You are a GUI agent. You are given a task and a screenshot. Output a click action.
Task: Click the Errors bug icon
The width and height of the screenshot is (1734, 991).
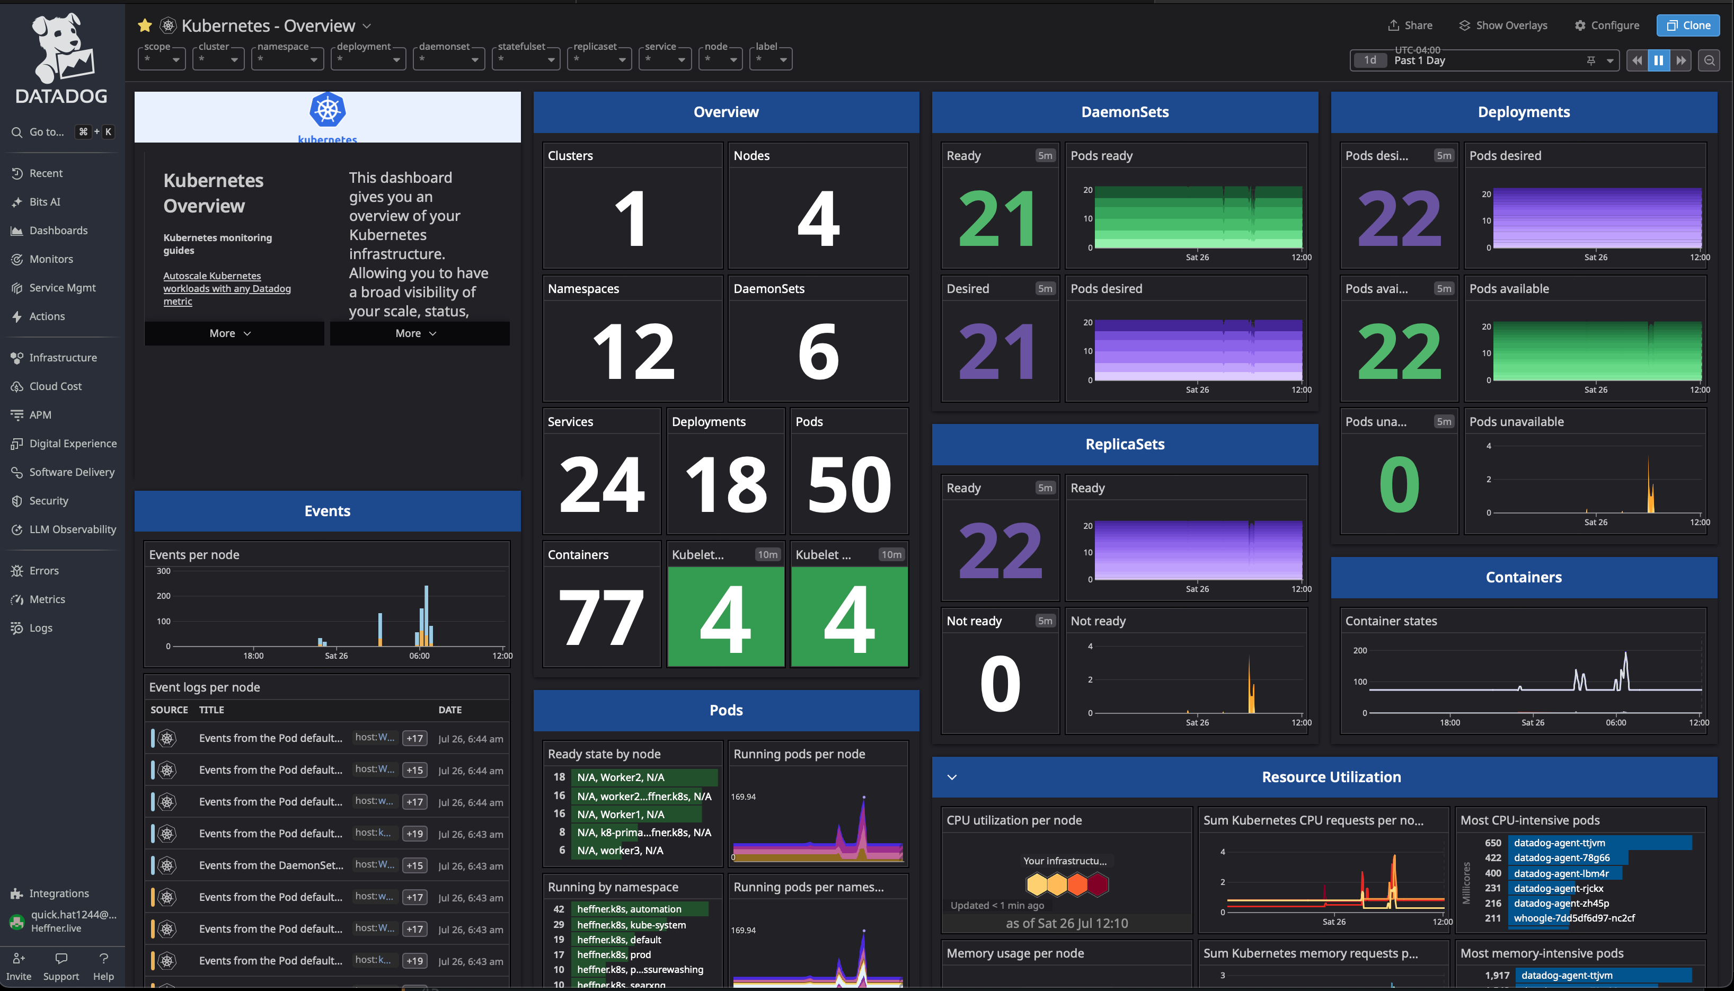click(17, 571)
